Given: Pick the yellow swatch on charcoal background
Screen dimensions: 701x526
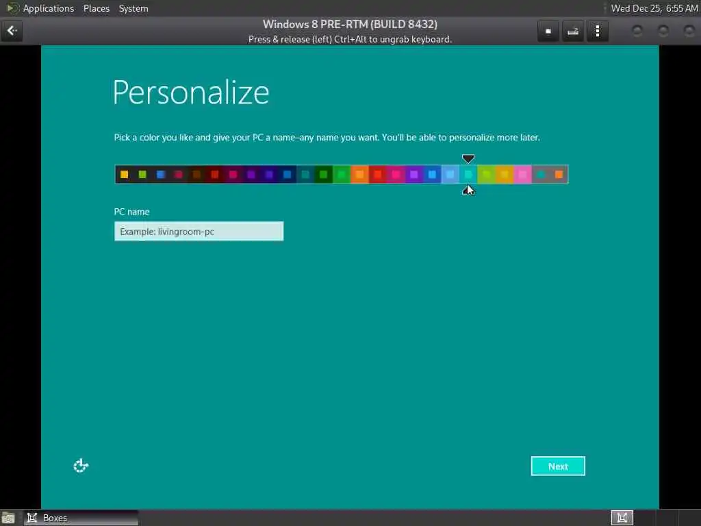Looking at the screenshot, I should [x=125, y=175].
